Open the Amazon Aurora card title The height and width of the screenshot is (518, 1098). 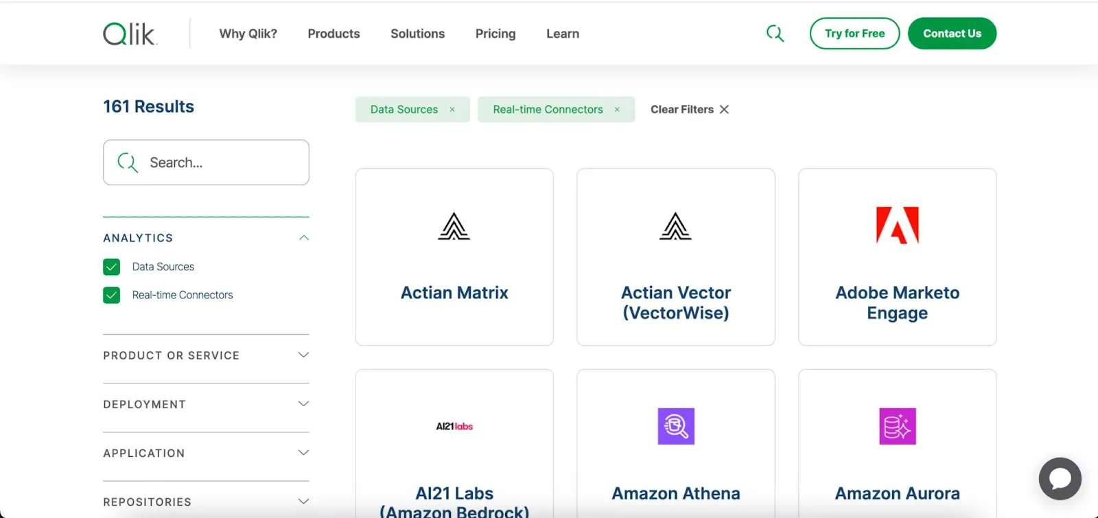tap(898, 493)
